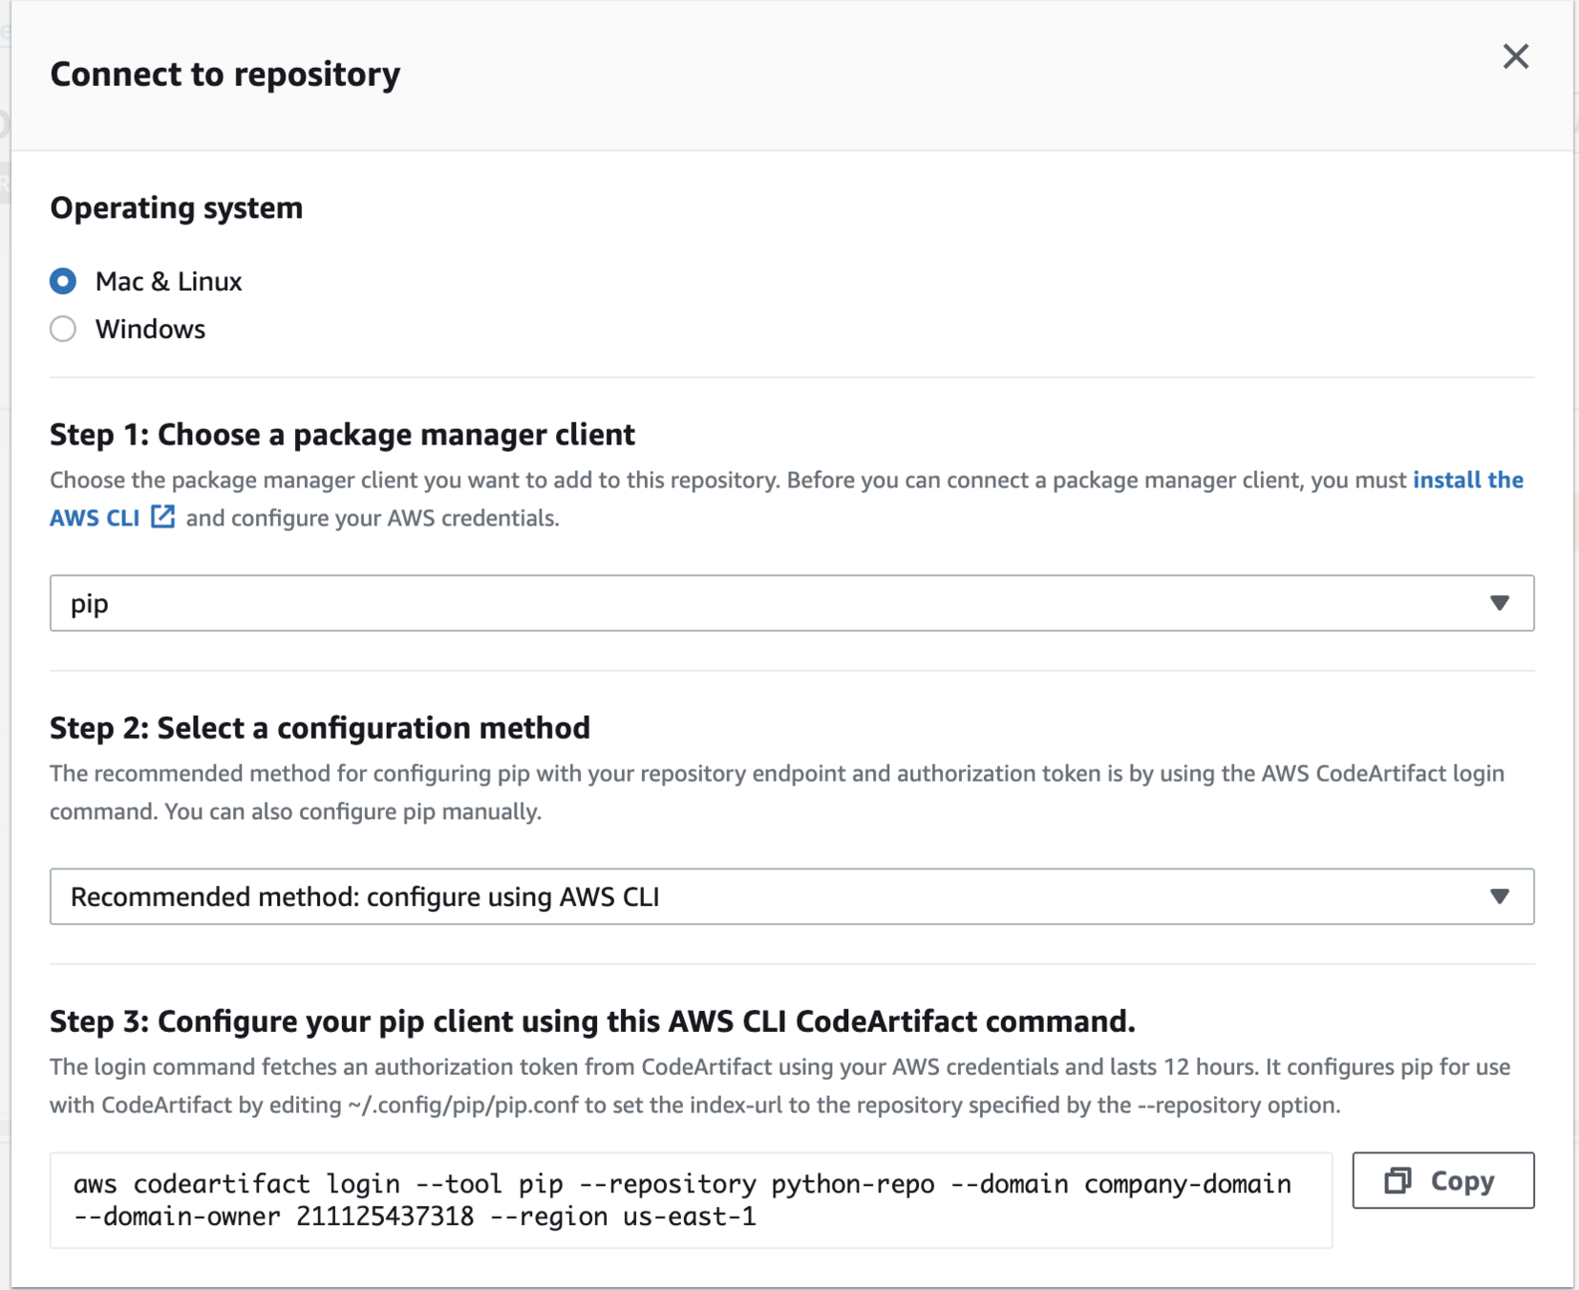The image size is (1579, 1290).
Task: Click the Windows option label text
Action: 150,329
